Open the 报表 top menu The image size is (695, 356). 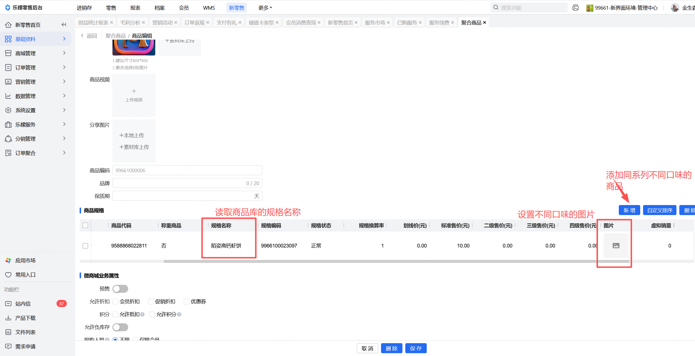point(135,8)
